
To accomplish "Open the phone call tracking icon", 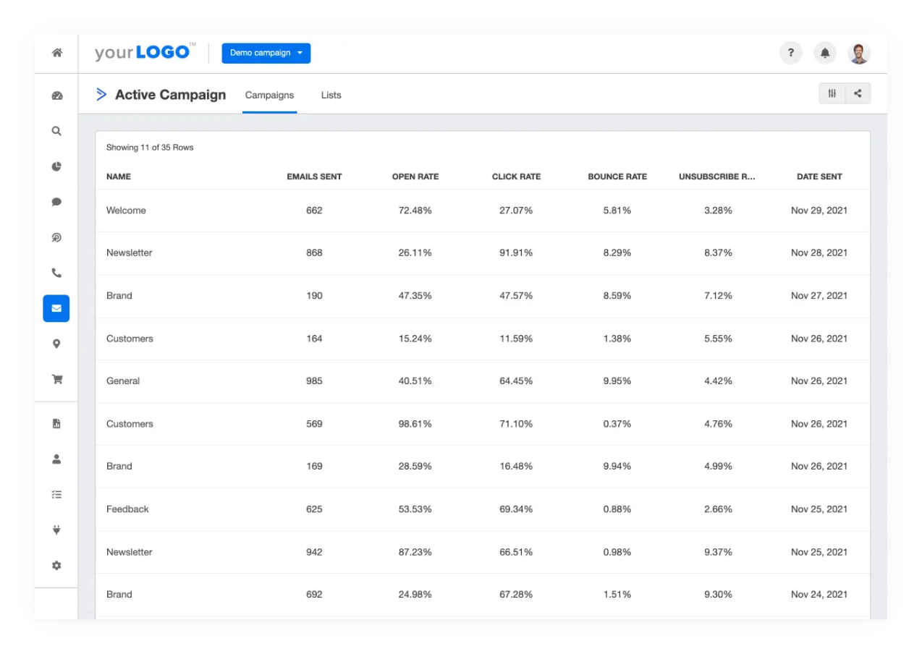I will [x=56, y=273].
